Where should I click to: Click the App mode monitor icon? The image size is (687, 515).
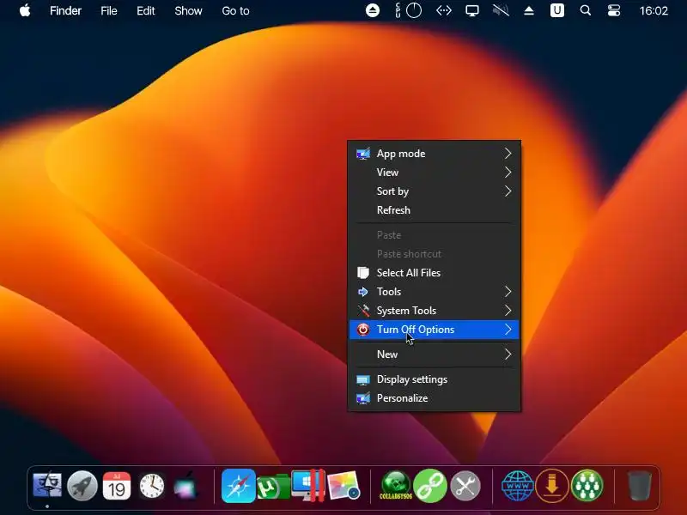[362, 154]
